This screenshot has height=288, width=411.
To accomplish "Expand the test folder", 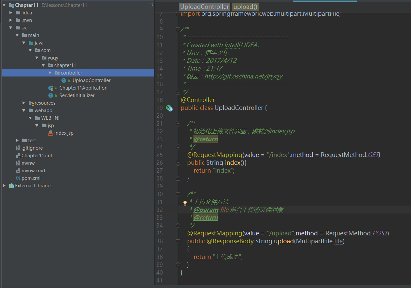I will pos(17,141).
